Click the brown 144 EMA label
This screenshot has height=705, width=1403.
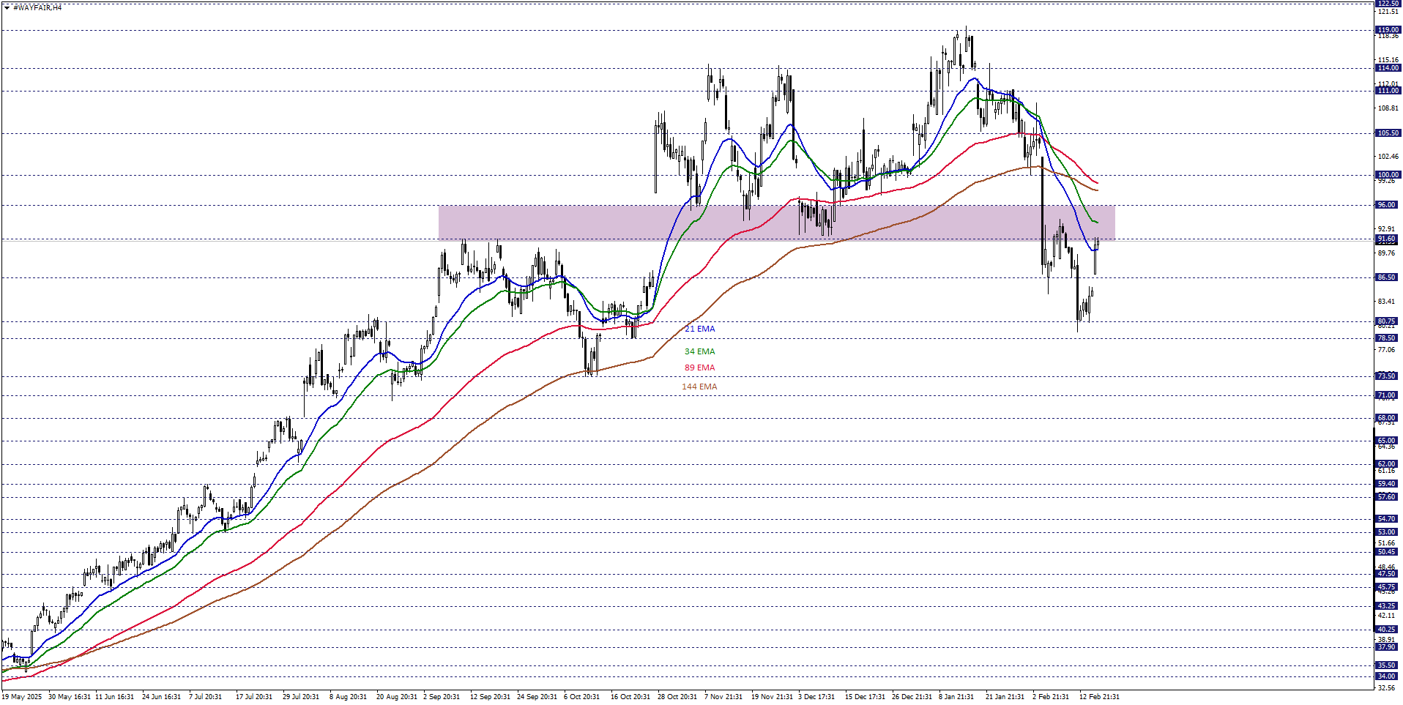(699, 387)
